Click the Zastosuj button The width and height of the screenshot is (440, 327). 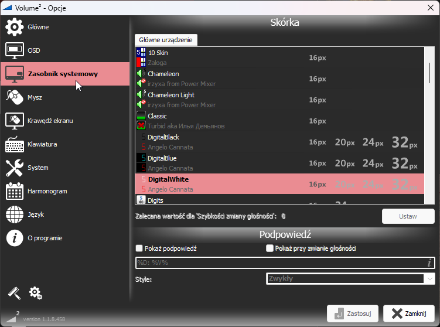click(x=353, y=314)
